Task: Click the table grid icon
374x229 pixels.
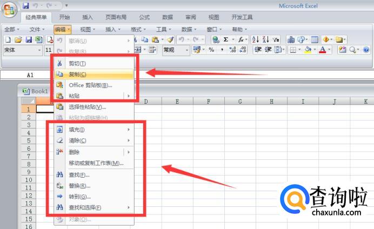Action: 315,39
